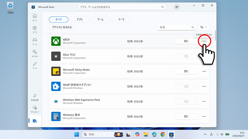Open Windows 電卓 with 開く
This screenshot has height=139, width=248.
tap(186, 117)
